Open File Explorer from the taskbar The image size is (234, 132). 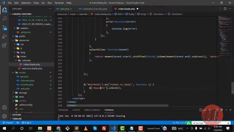(40, 128)
